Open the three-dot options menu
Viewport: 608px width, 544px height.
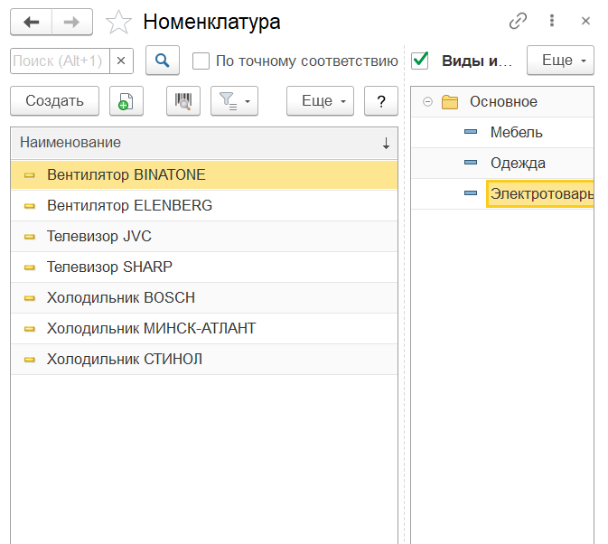click(552, 20)
